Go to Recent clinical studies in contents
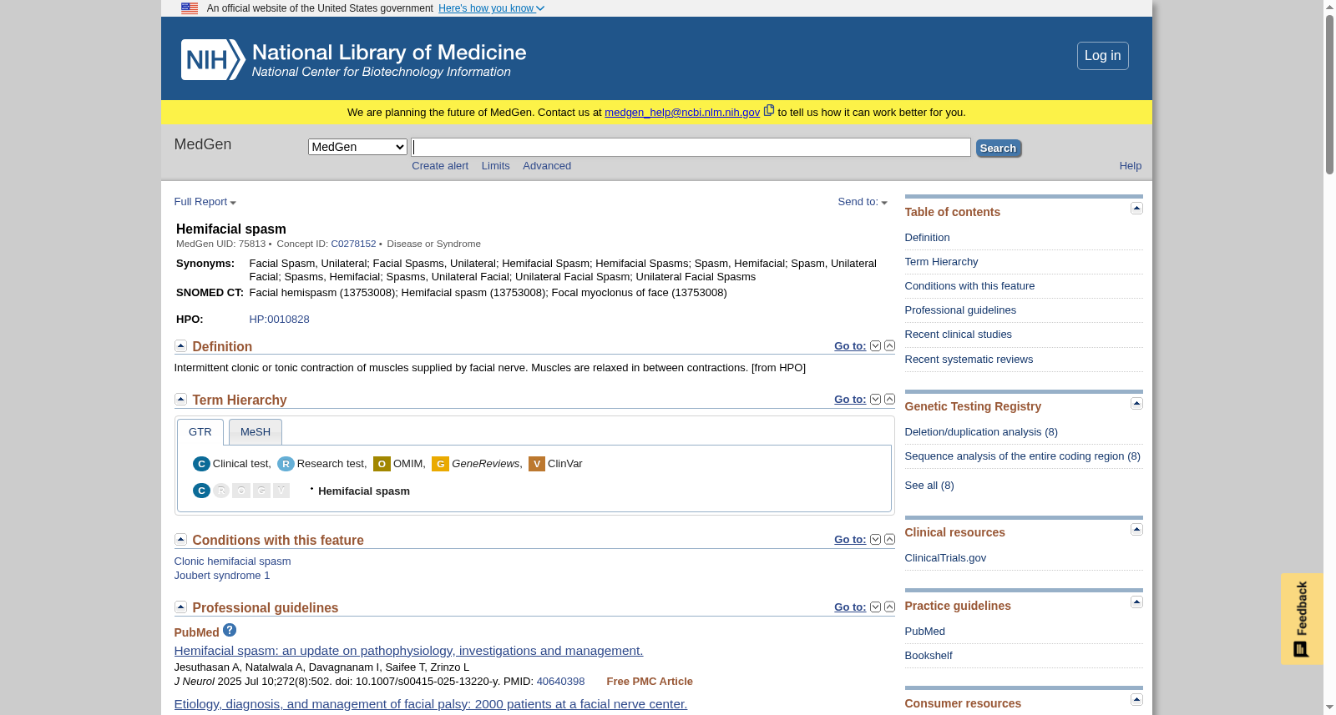 pos(958,335)
